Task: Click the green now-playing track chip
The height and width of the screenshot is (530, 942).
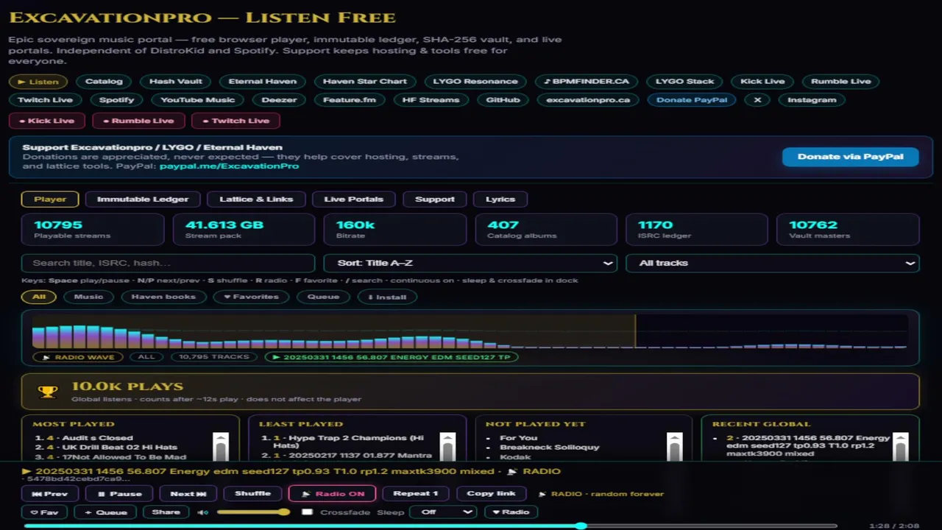Action: [392, 357]
